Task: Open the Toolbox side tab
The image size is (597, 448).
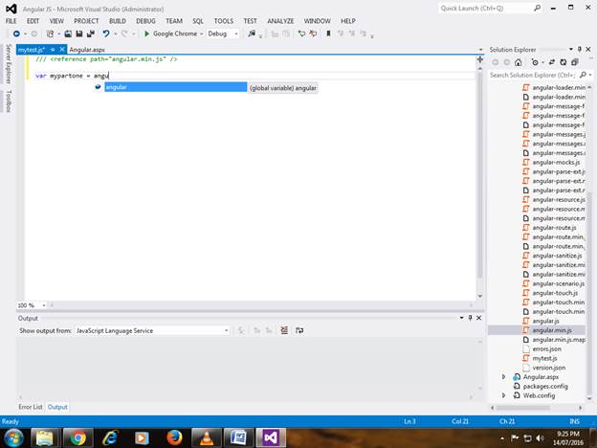Action: click(x=9, y=101)
